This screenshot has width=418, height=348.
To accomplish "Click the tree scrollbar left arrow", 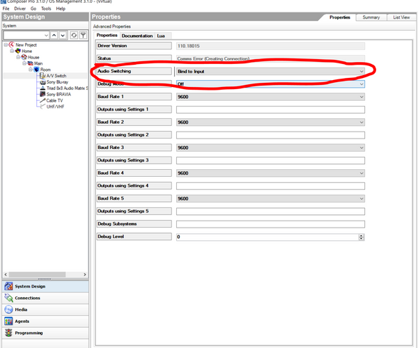I will 6,274.
